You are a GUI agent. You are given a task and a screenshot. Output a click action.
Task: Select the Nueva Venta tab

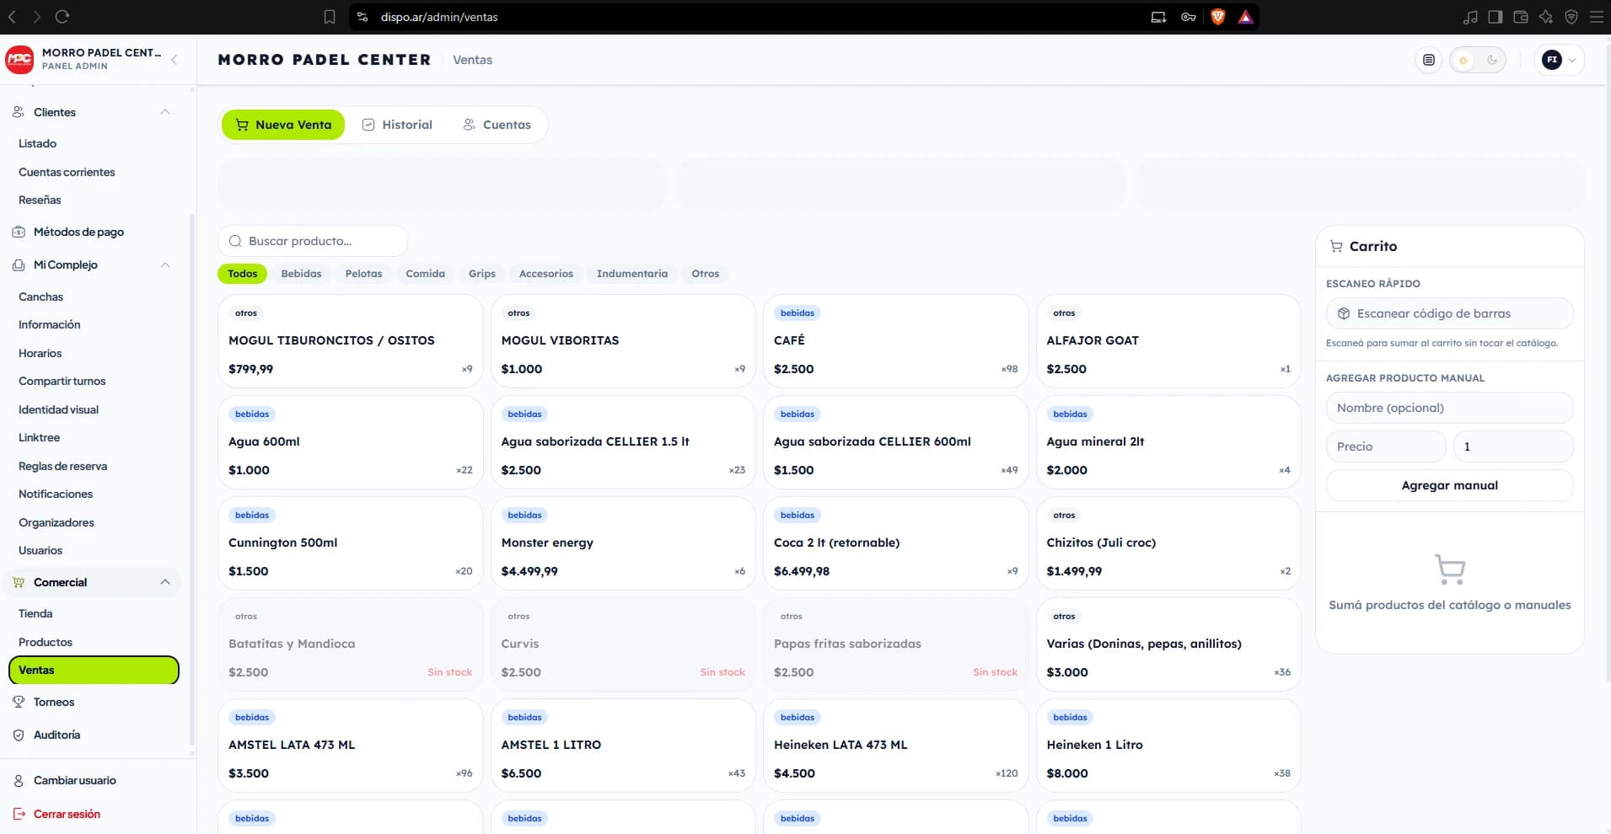(x=283, y=125)
